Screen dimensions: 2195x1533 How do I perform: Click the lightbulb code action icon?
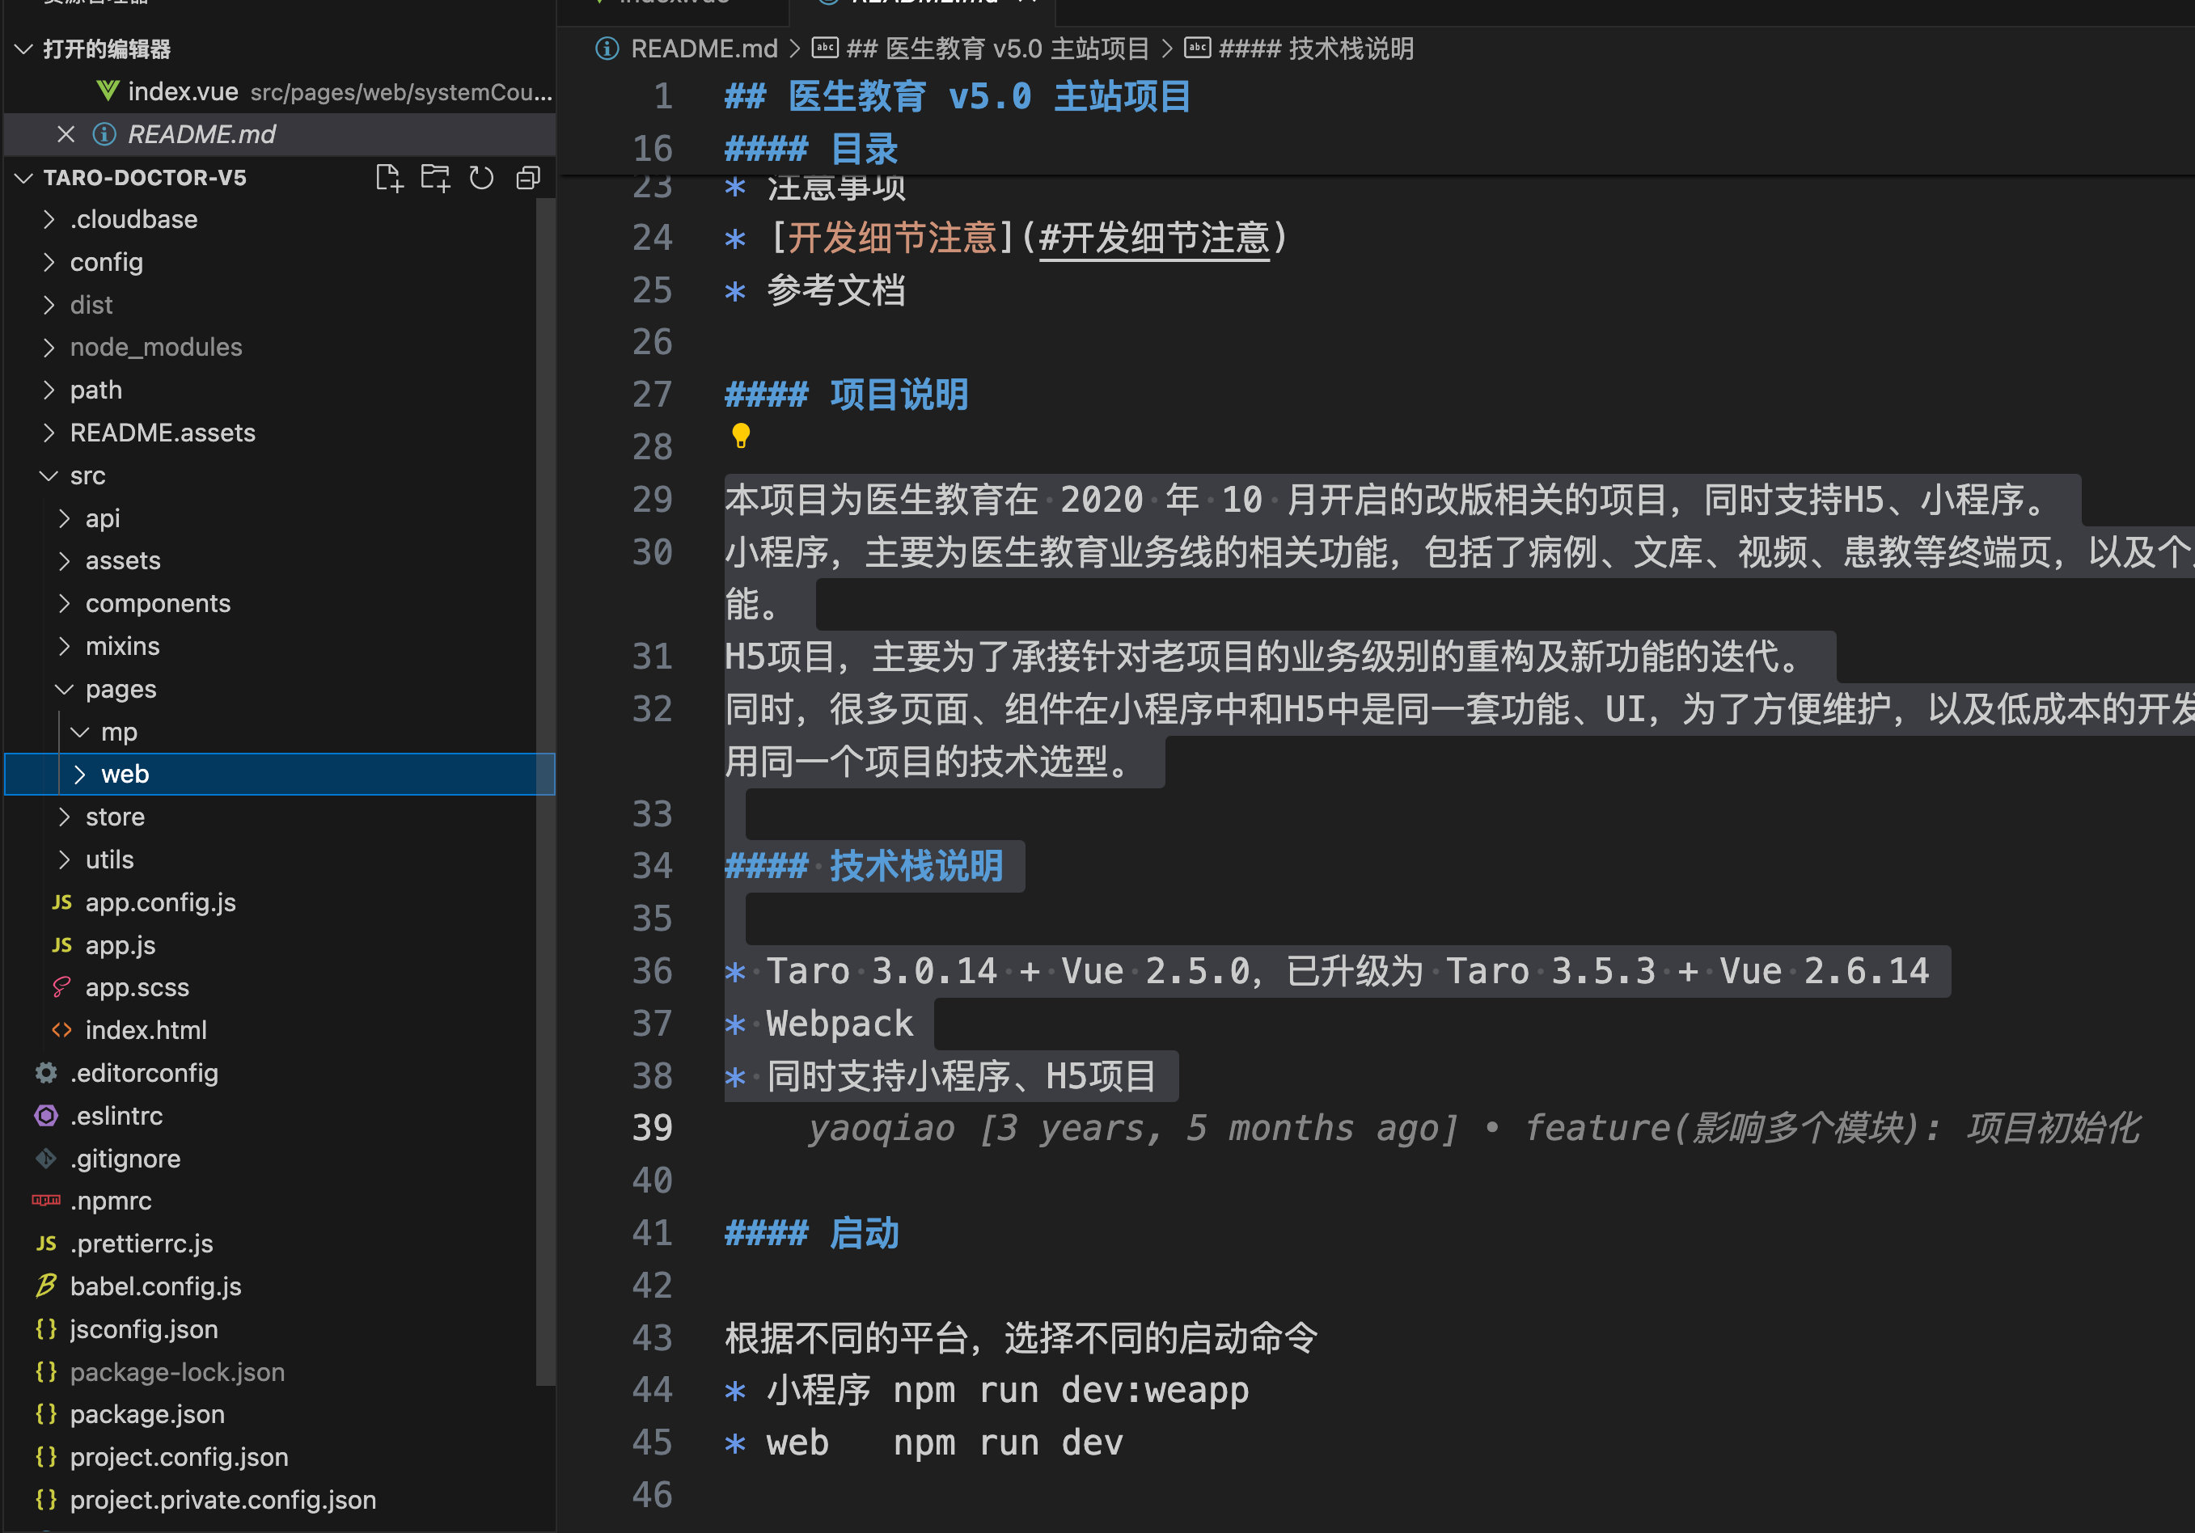coord(741,436)
